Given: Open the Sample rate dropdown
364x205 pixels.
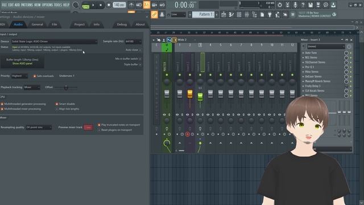Looking at the screenshot, I should tap(133, 42).
